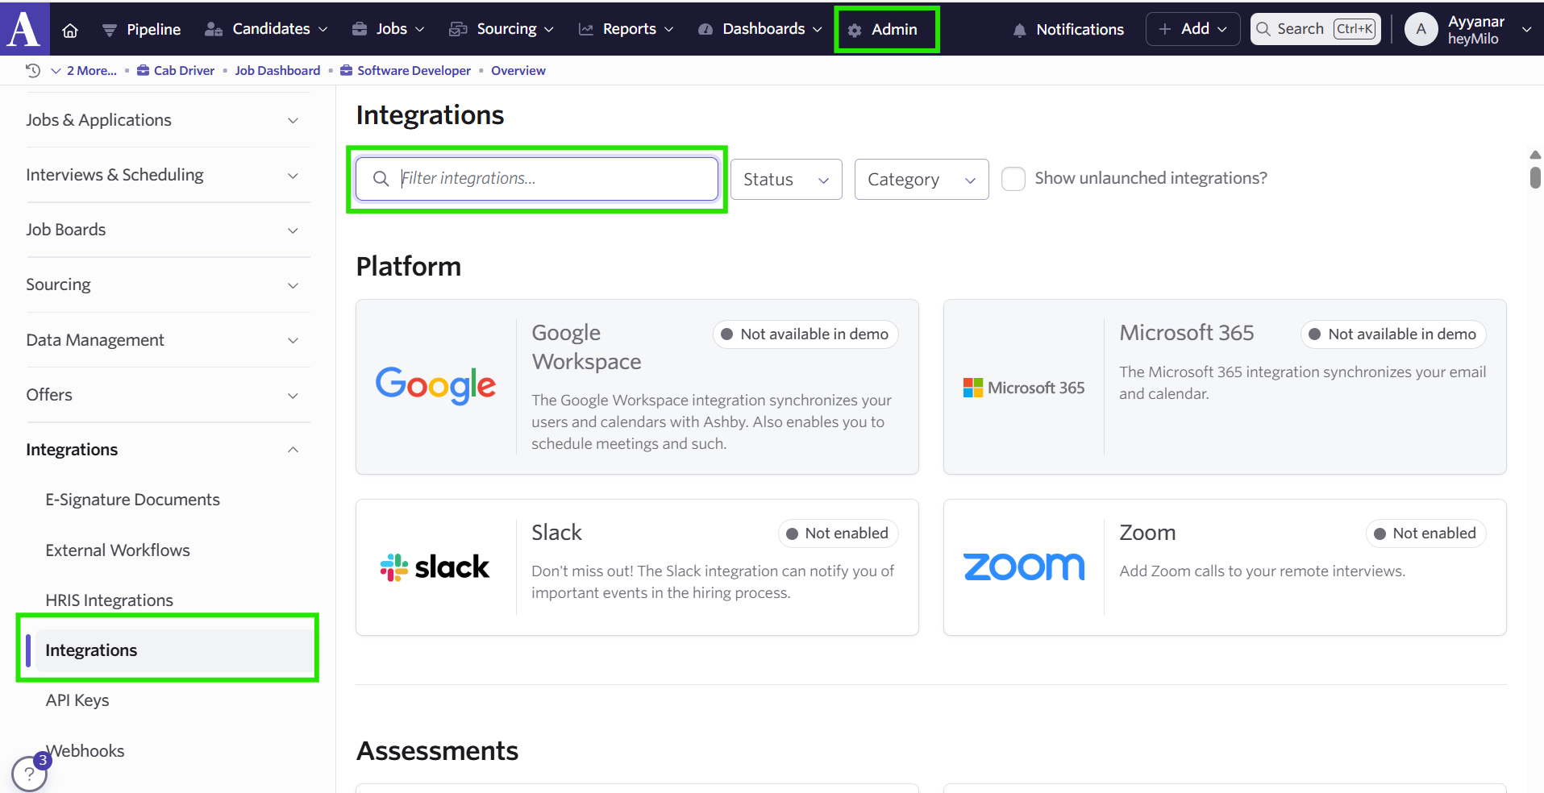Click the Slack Not enabled status badge
Image resolution: width=1544 pixels, height=793 pixels.
coord(838,534)
